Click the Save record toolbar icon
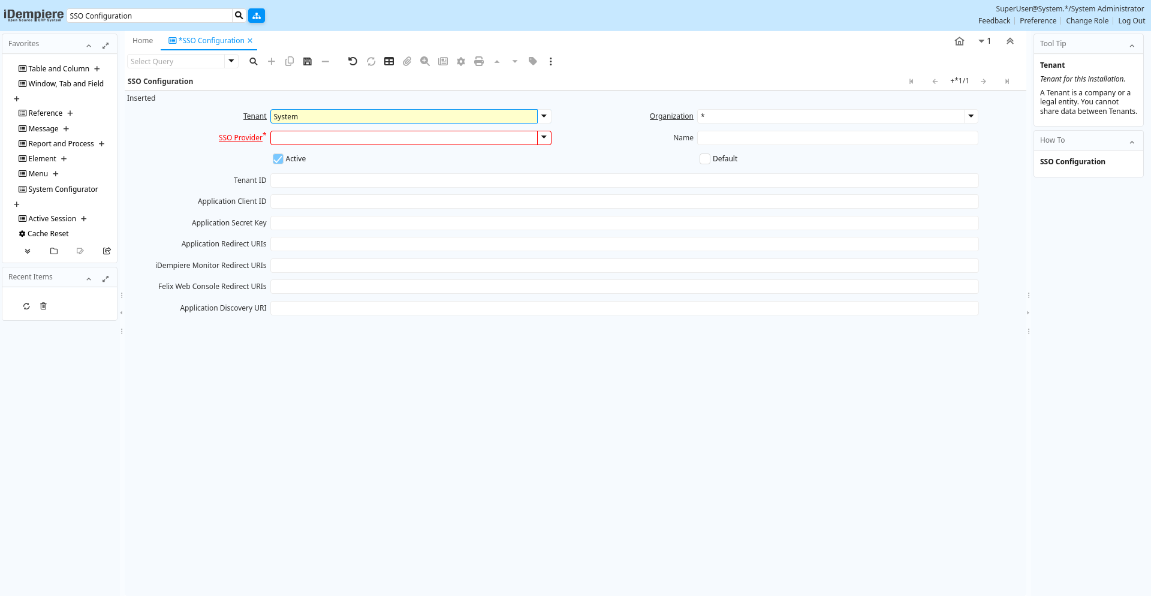The width and height of the screenshot is (1151, 596). coord(308,62)
